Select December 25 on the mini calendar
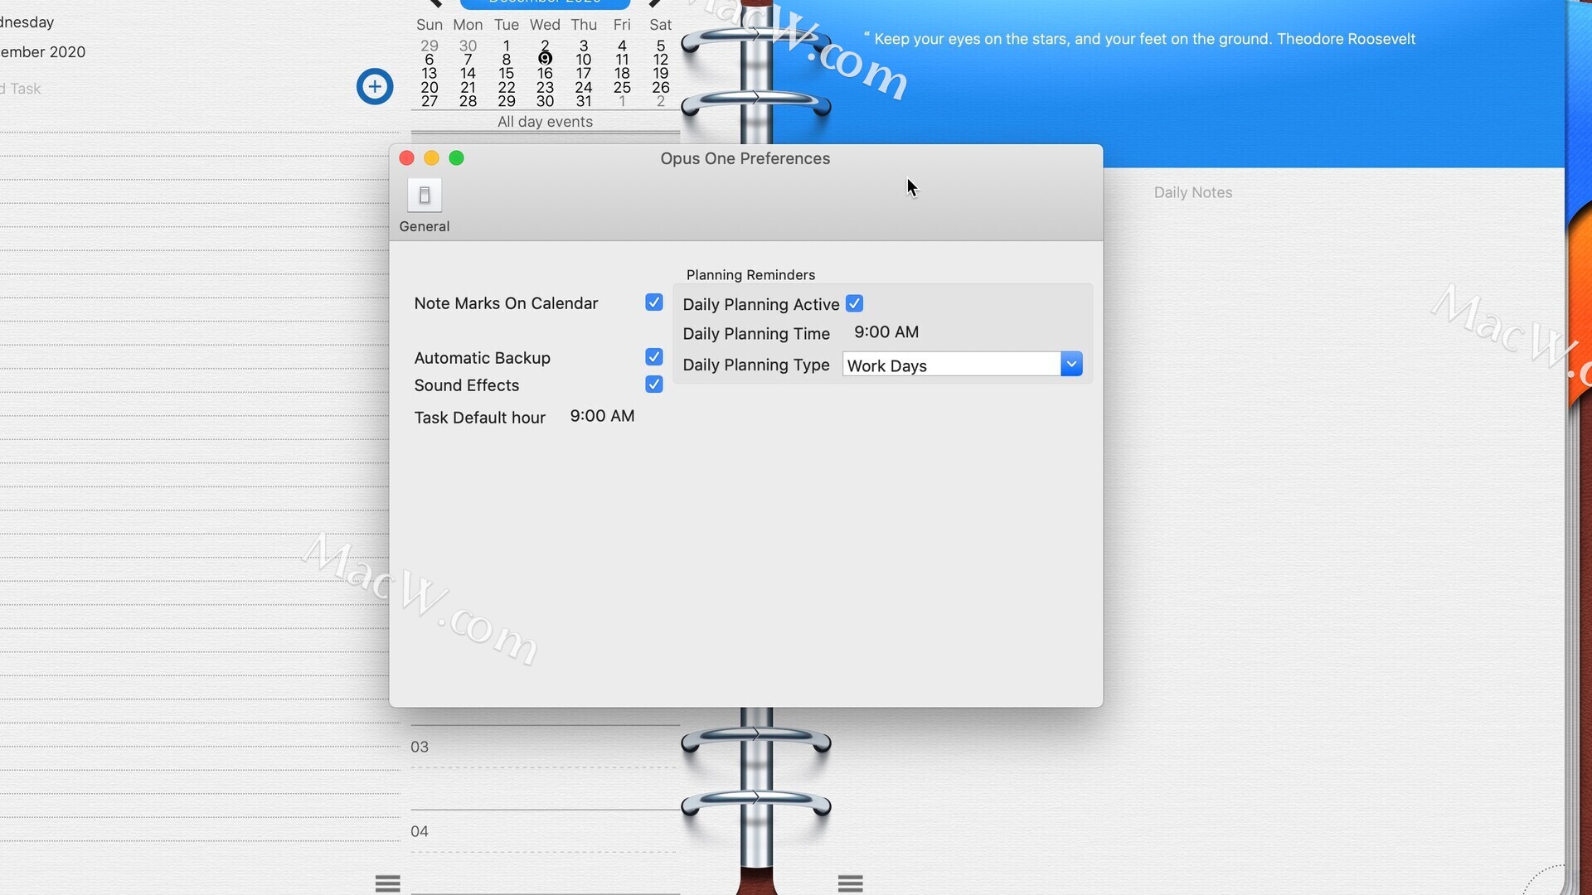Image resolution: width=1592 pixels, height=895 pixels. click(622, 87)
